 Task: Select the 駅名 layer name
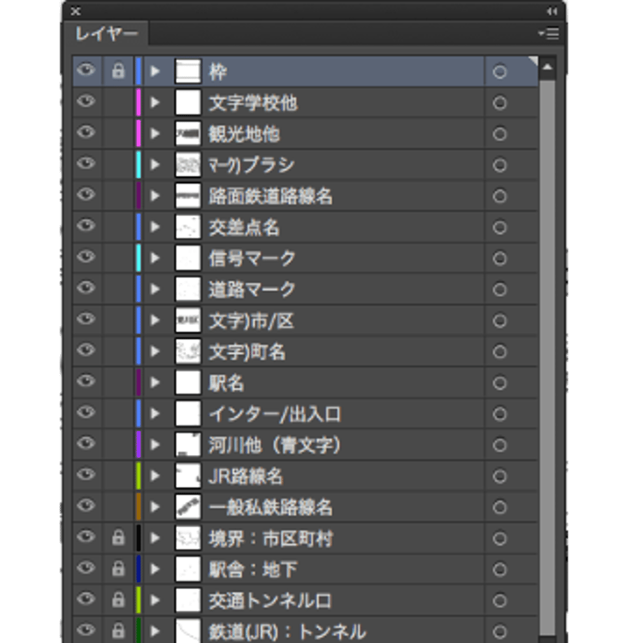(x=226, y=384)
